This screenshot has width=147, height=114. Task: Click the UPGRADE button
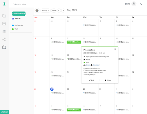[4, 112]
